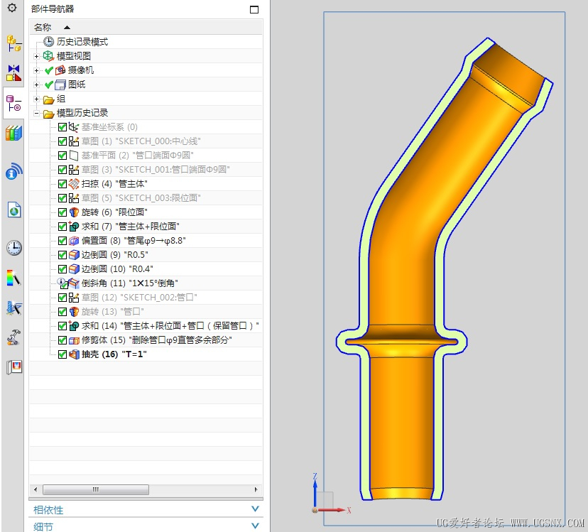This screenshot has height=532, width=588.
Task: Click the Camera node icon
Action: 60,70
